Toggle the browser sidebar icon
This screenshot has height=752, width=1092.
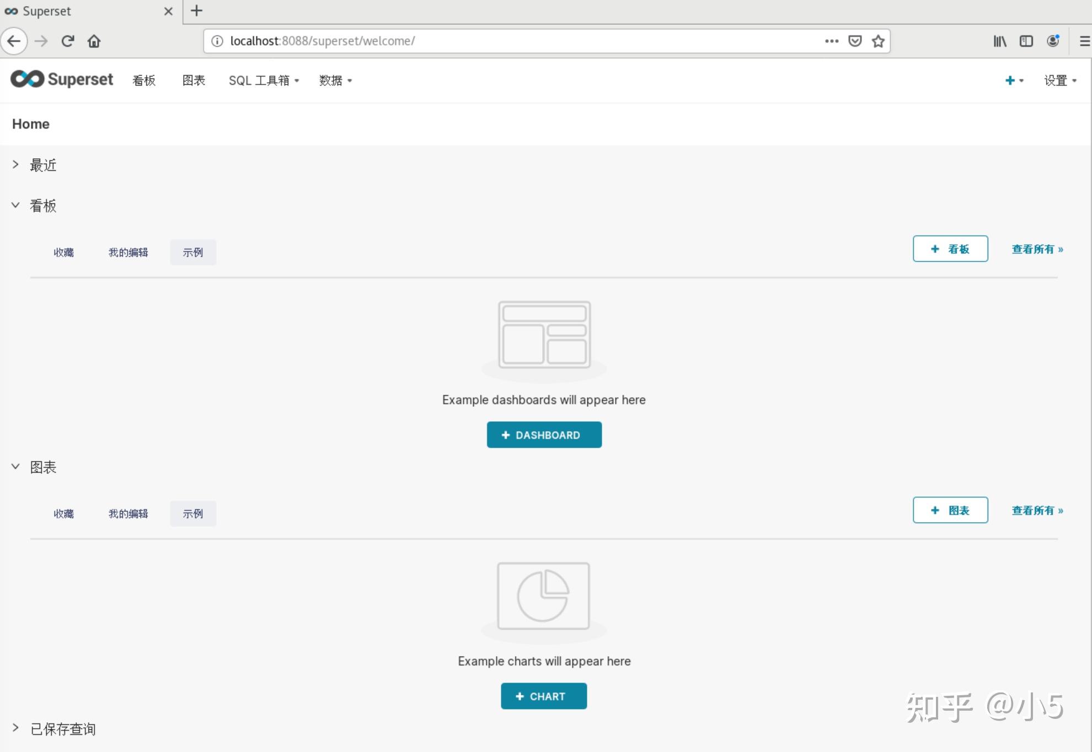point(1026,41)
